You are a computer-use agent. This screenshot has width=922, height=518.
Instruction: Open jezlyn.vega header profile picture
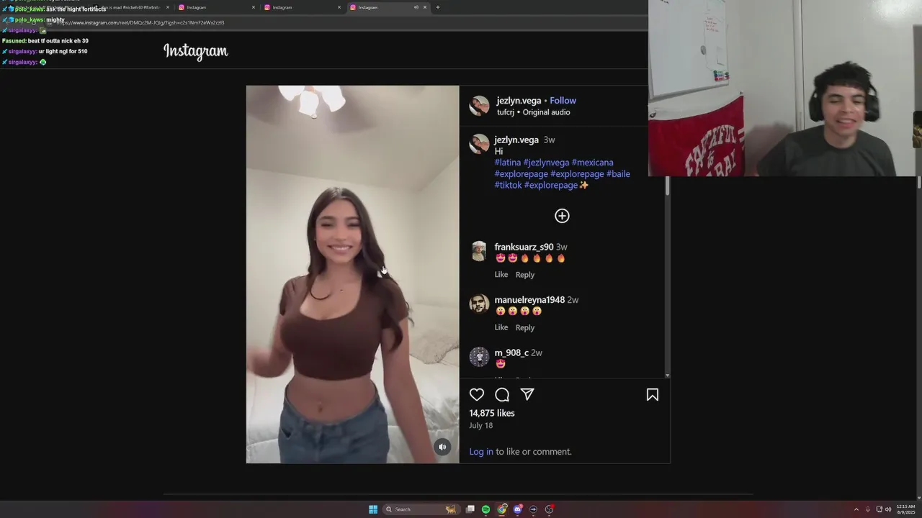point(479,106)
